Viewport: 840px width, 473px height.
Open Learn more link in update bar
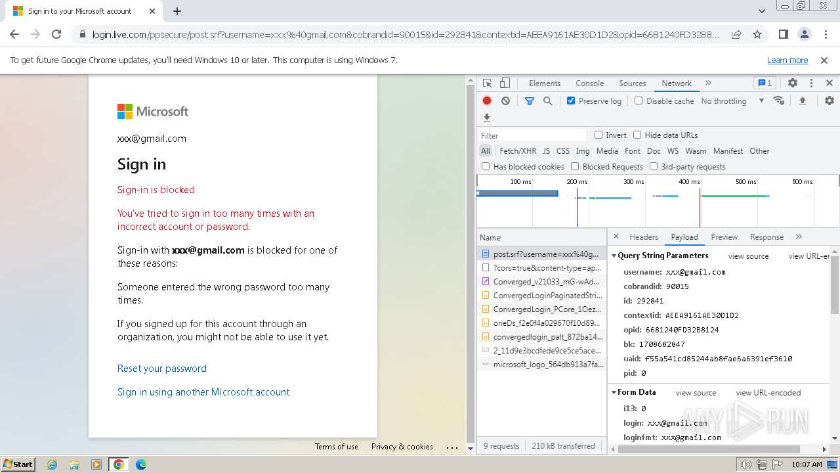click(x=787, y=60)
